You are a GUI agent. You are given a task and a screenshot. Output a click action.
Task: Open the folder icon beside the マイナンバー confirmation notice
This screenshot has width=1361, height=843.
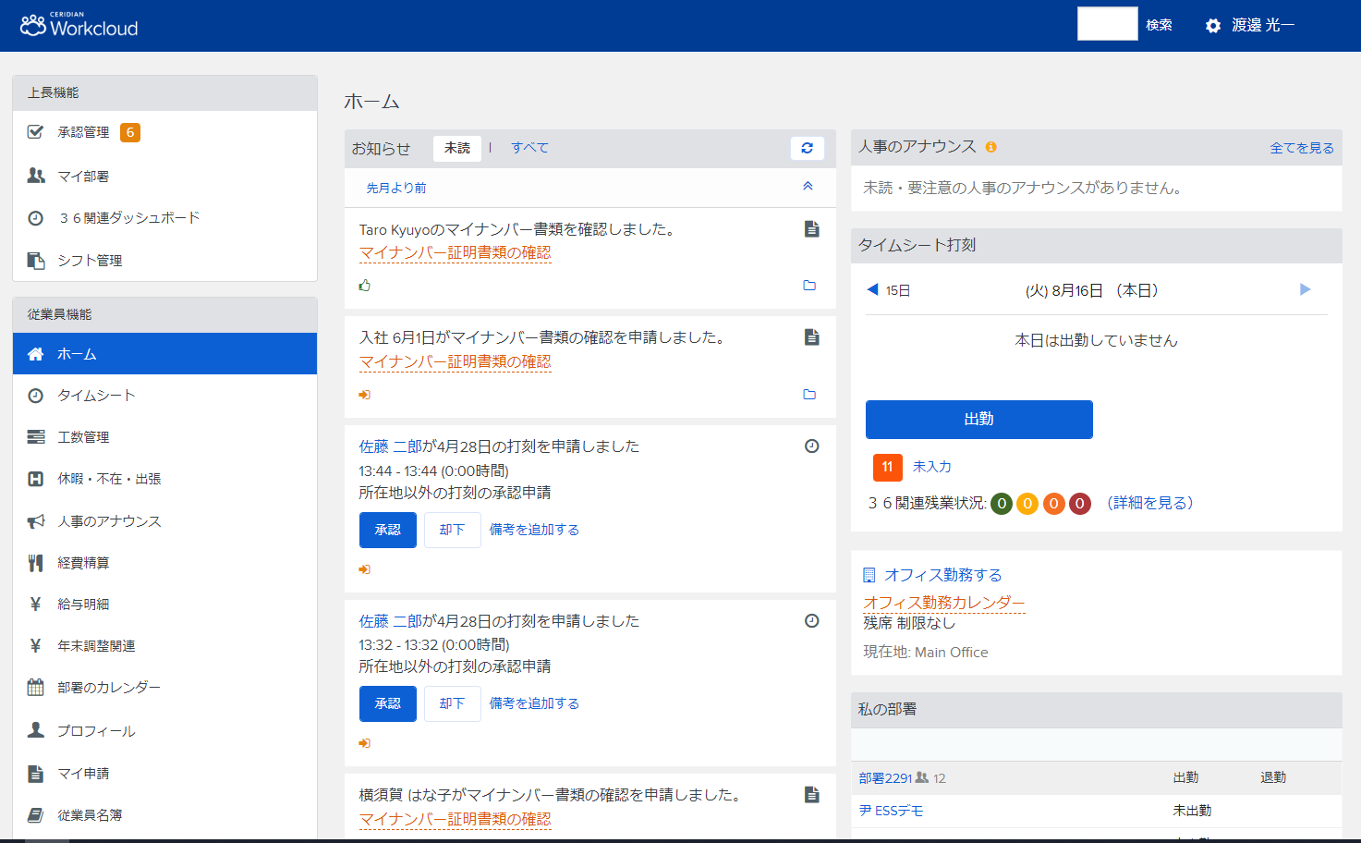click(810, 286)
